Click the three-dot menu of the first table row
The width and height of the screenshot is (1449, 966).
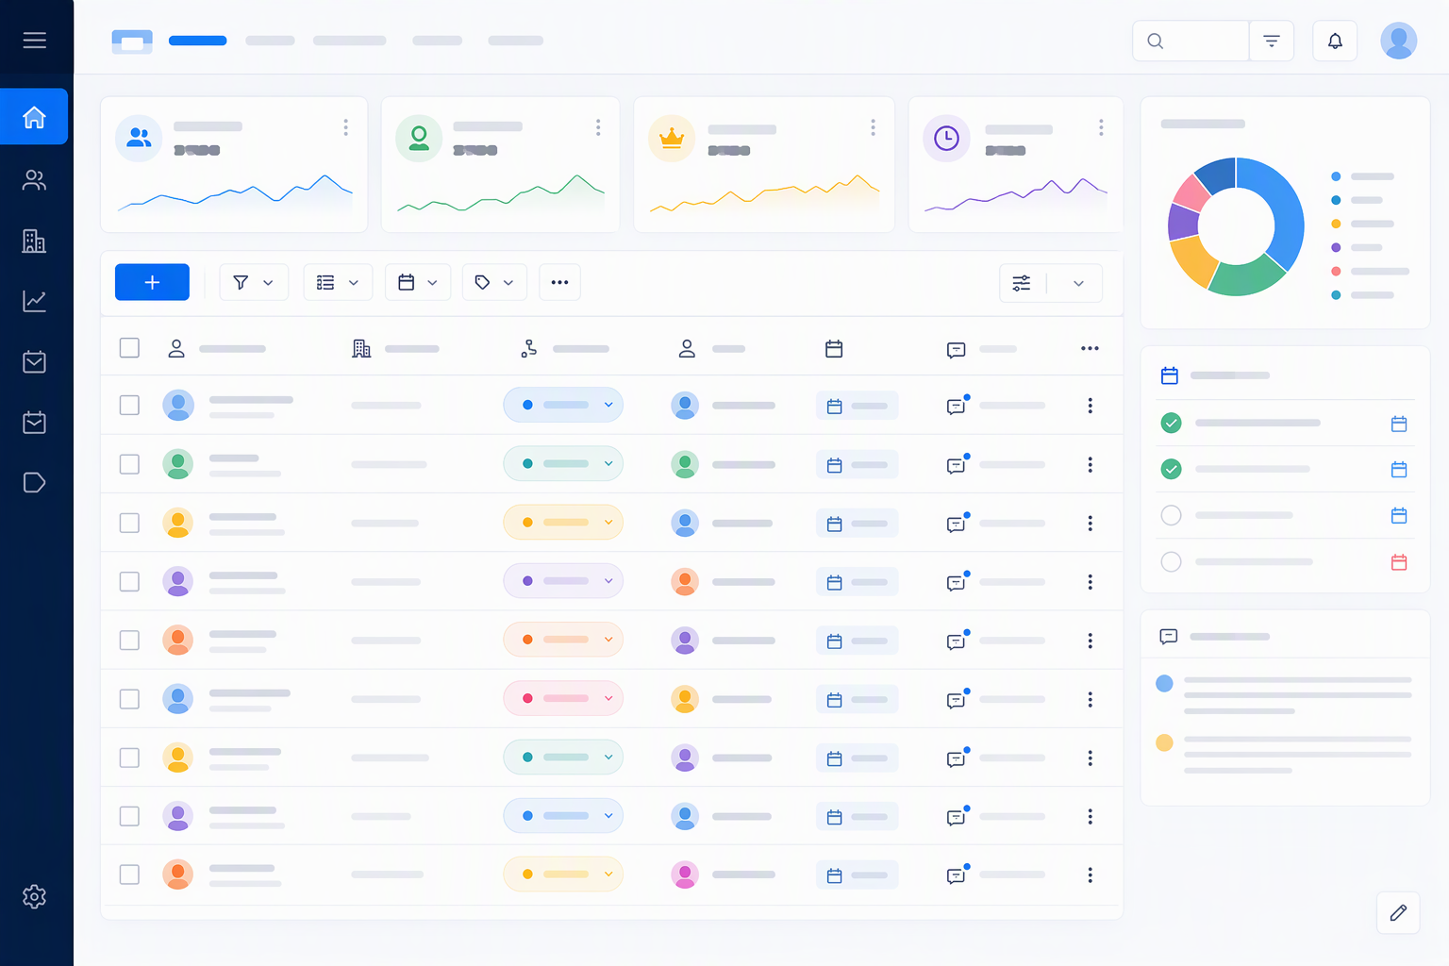pos(1090,406)
